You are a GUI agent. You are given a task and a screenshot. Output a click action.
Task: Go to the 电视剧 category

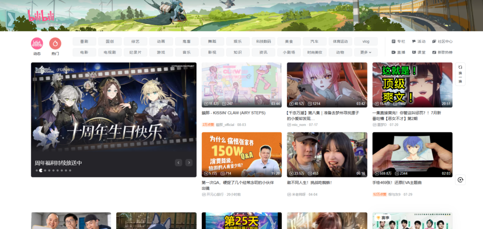[110, 52]
